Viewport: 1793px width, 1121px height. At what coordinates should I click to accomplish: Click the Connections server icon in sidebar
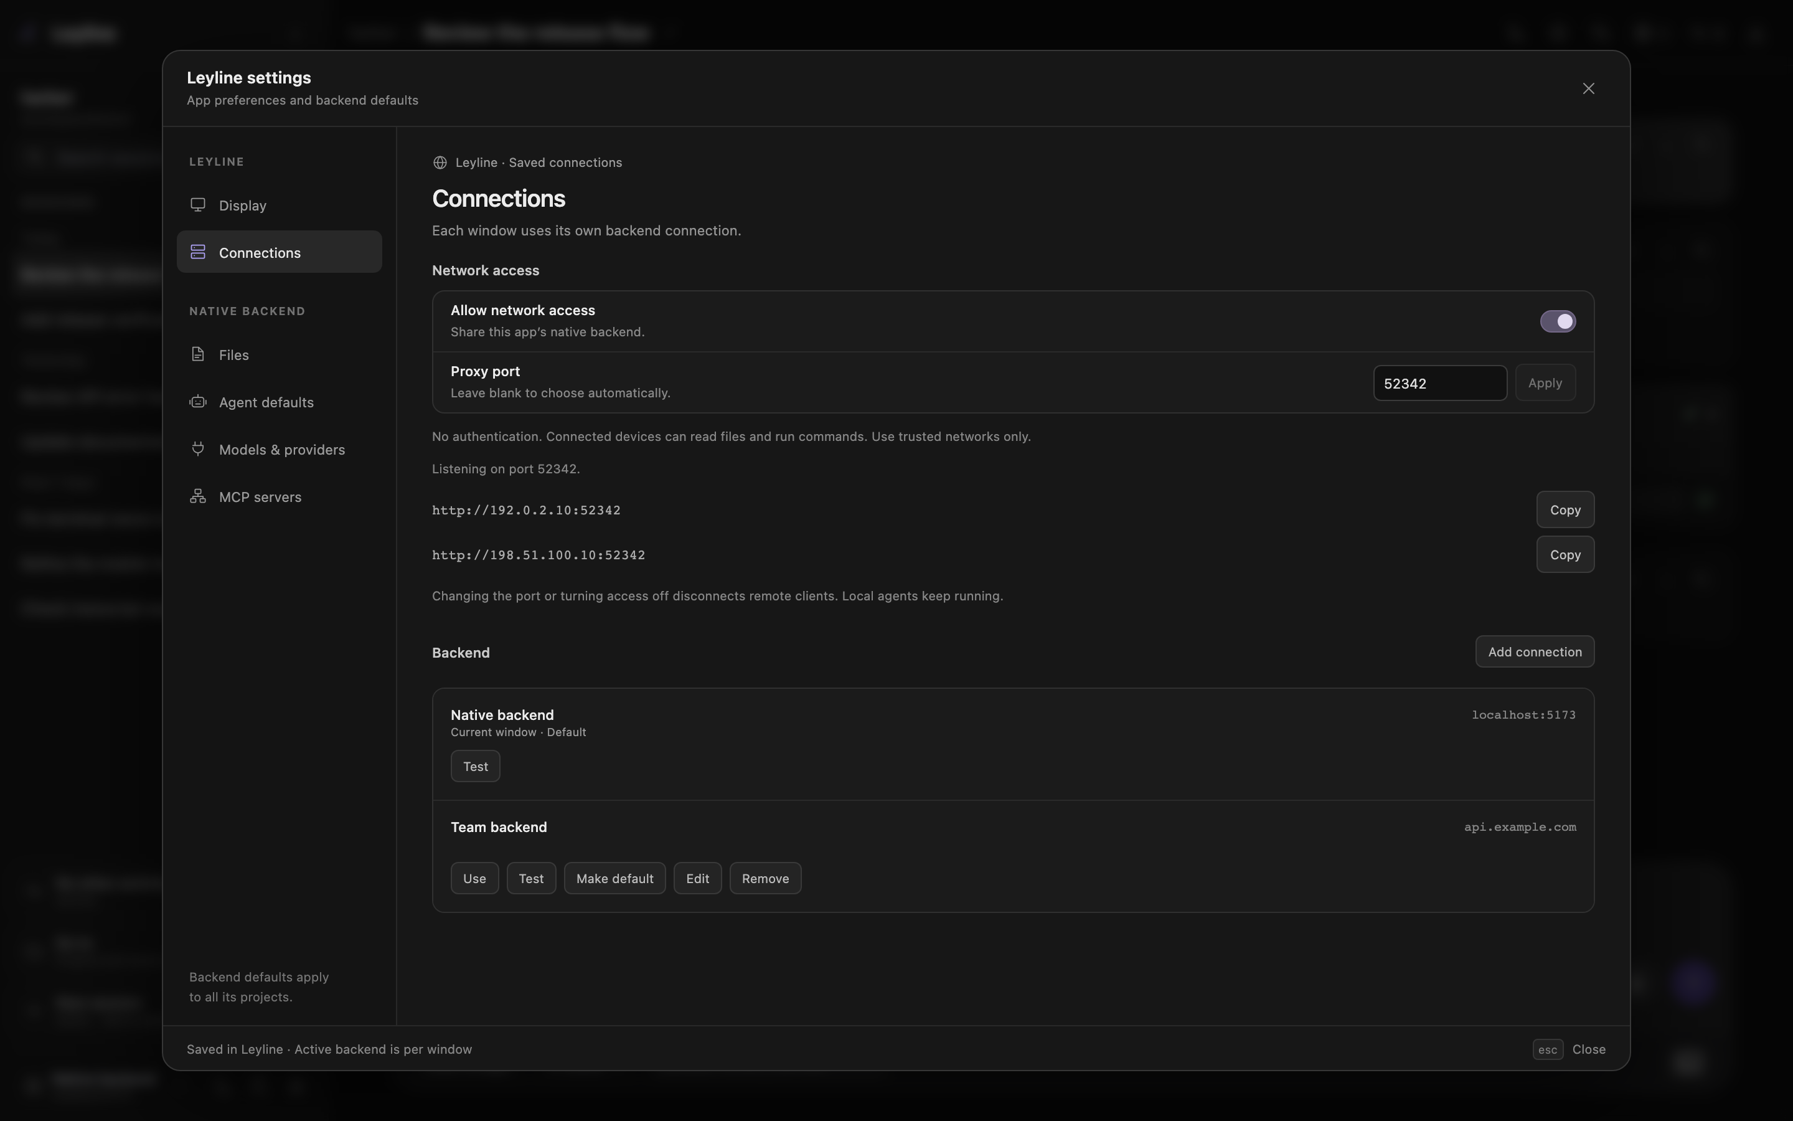coord(198,252)
